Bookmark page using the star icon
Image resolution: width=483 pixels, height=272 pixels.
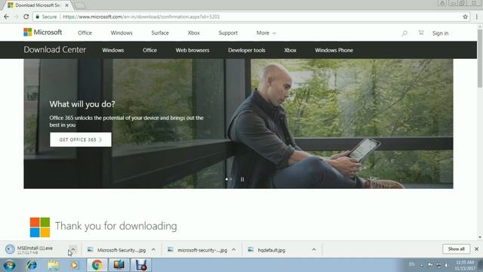coord(465,17)
